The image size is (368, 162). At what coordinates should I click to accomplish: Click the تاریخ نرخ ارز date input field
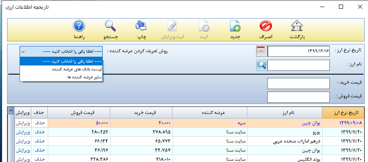coord(299,51)
